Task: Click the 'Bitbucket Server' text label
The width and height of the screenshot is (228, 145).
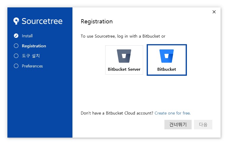Action: coord(124,69)
